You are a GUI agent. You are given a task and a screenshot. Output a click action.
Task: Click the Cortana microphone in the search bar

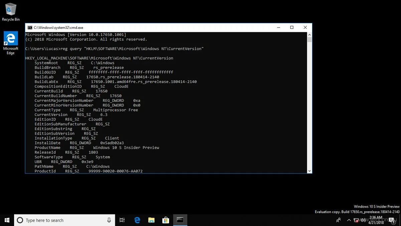[109, 220]
